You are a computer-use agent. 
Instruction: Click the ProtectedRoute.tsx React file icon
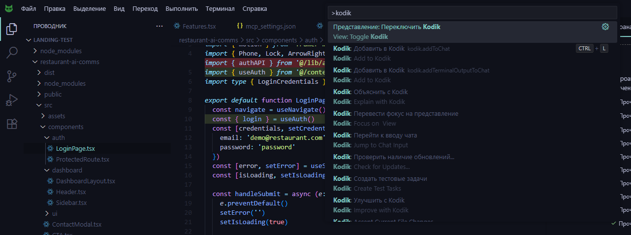(x=50, y=159)
